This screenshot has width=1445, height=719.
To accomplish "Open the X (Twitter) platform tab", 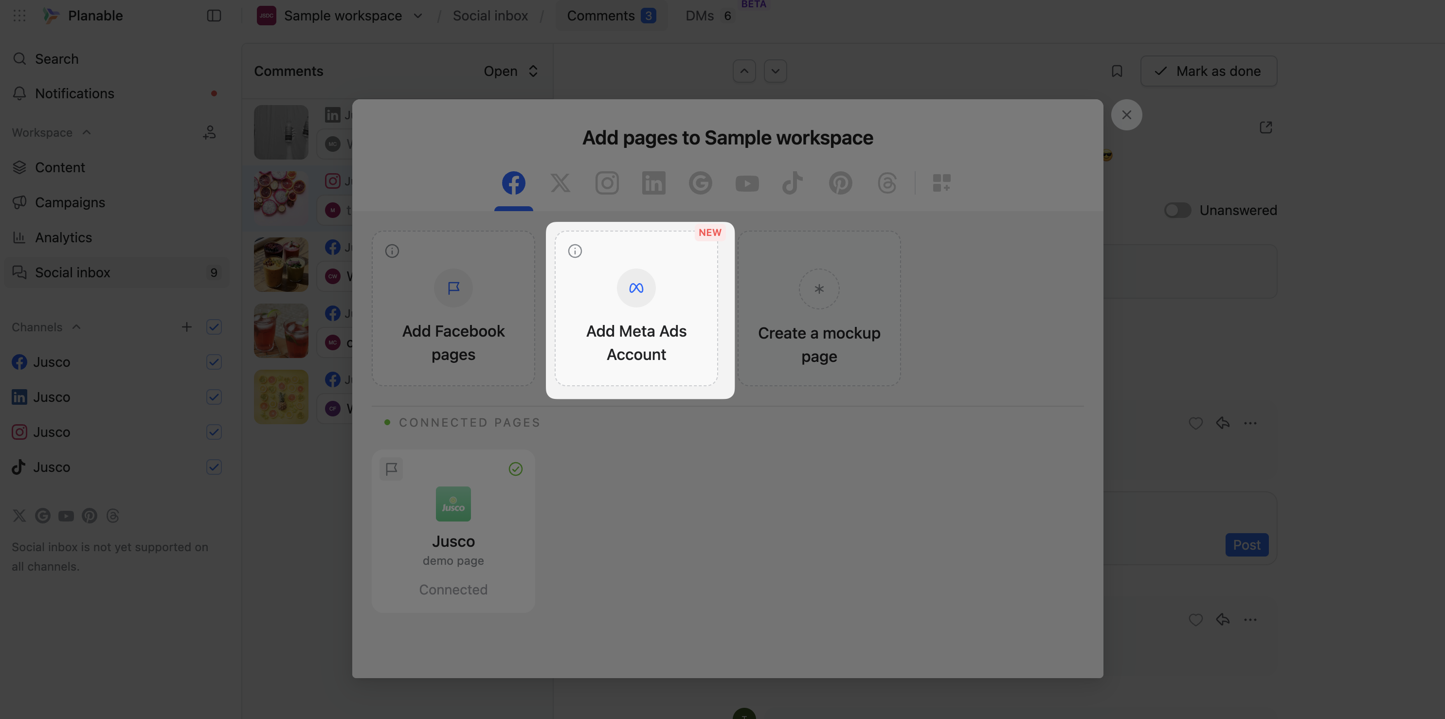I will coord(560,183).
